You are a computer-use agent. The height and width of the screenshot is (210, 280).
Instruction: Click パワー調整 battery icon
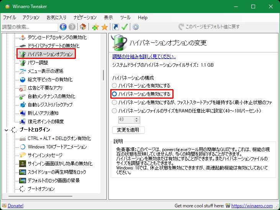tap(23, 63)
